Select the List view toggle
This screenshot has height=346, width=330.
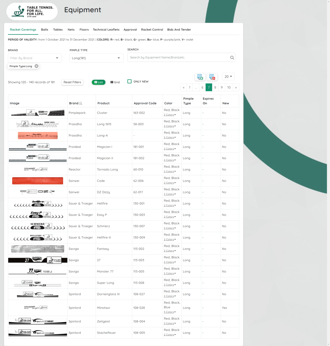click(98, 82)
